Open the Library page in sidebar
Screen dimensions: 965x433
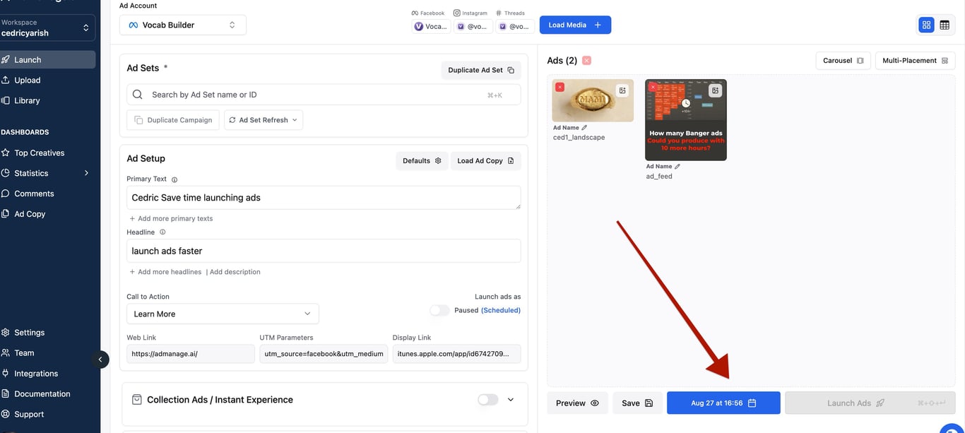27,100
